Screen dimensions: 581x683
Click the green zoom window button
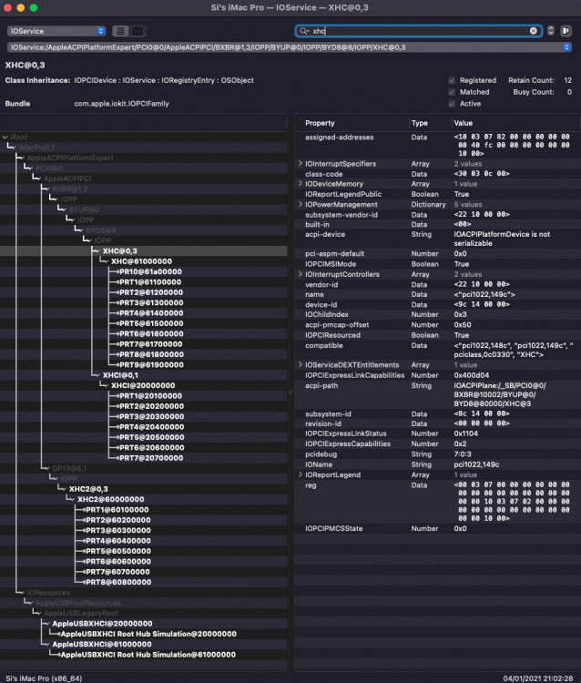point(34,8)
